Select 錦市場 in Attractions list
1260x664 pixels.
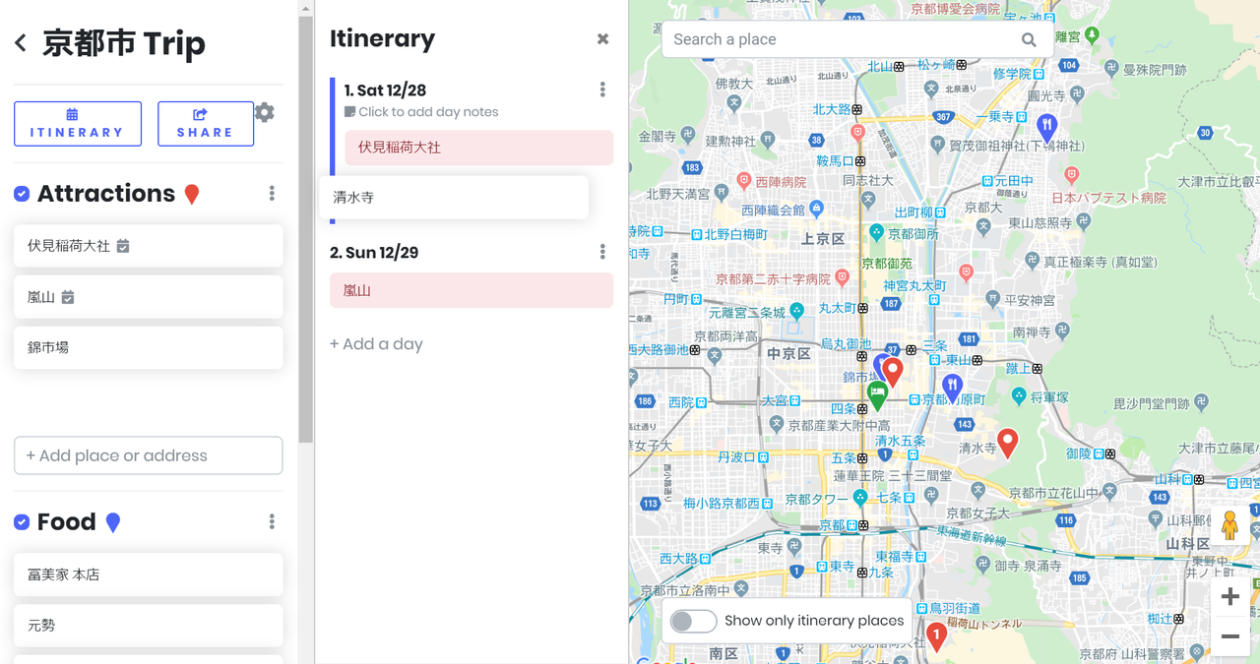tap(149, 347)
